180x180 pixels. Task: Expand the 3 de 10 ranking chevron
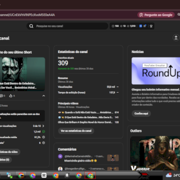(43, 126)
